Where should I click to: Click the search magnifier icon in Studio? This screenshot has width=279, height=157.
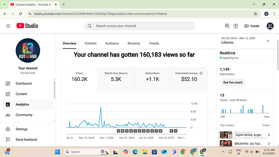point(90,26)
